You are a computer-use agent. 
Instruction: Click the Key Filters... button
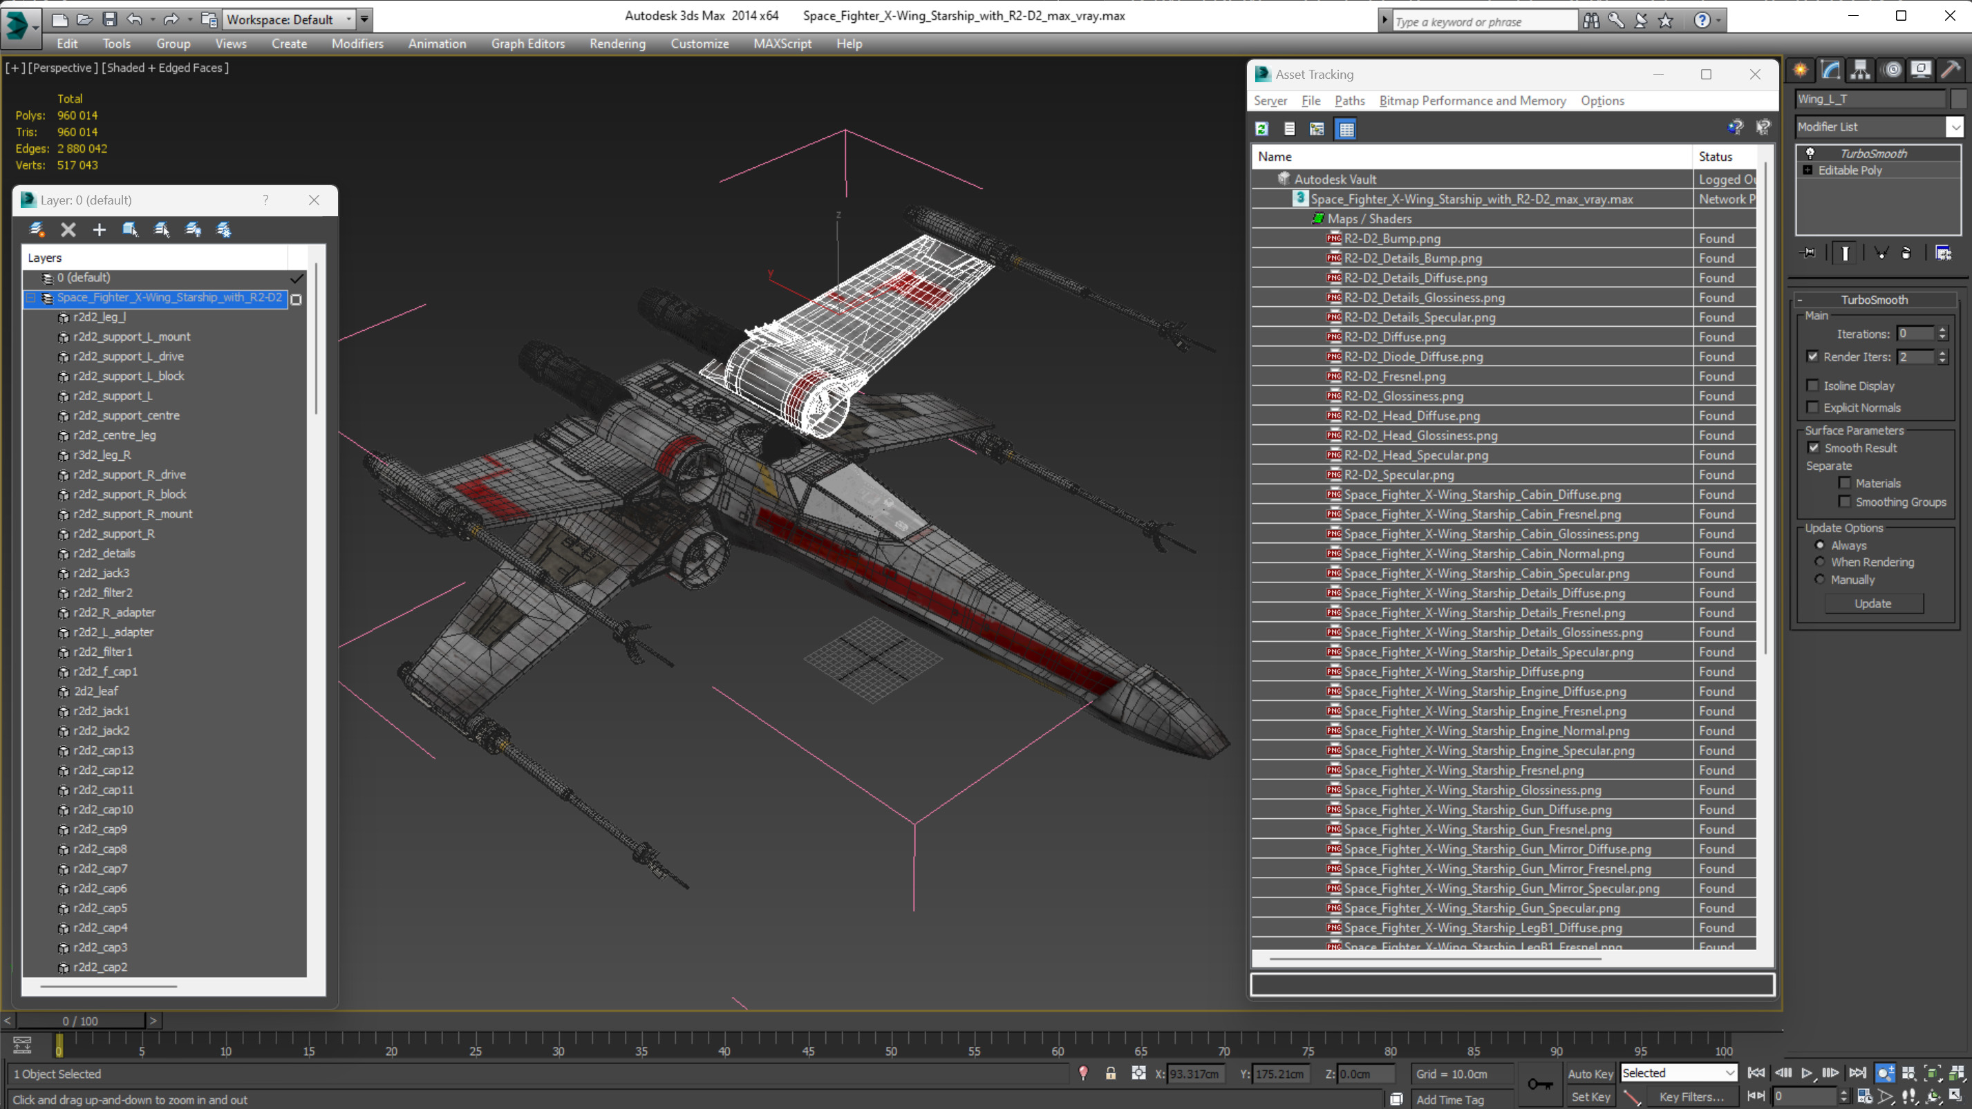(1692, 1097)
